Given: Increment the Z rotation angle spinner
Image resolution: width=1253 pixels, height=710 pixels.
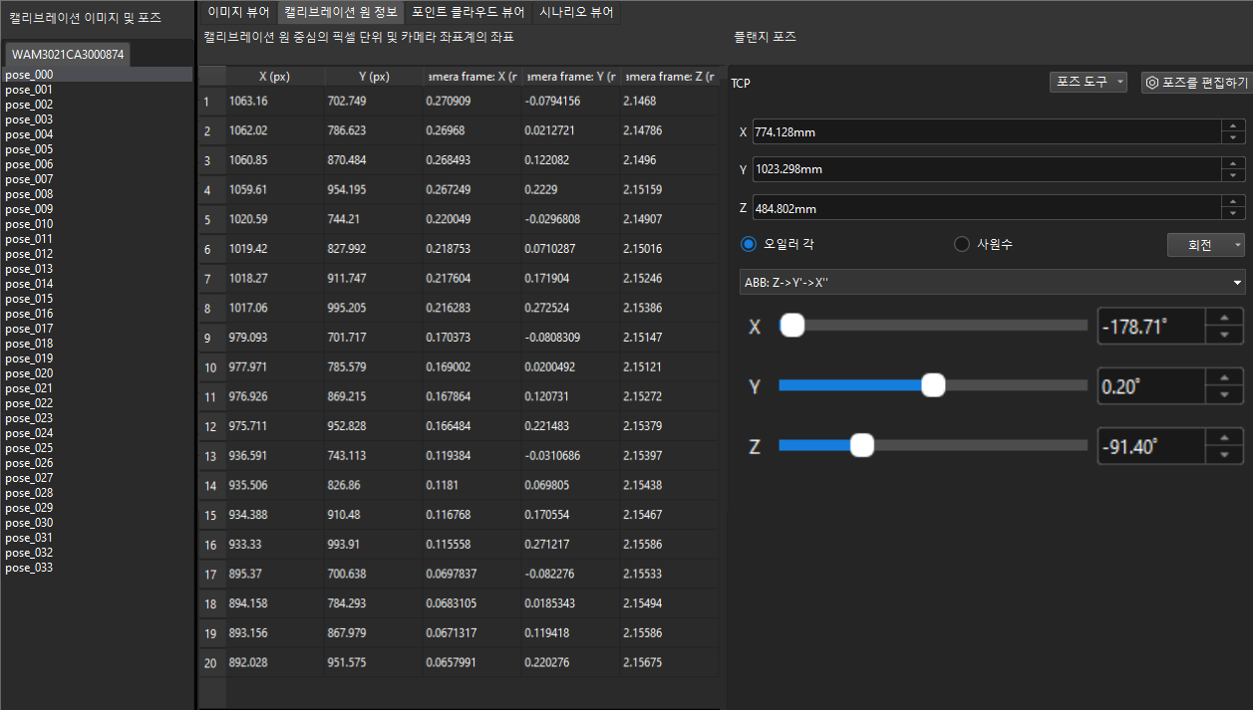Looking at the screenshot, I should 1224,437.
